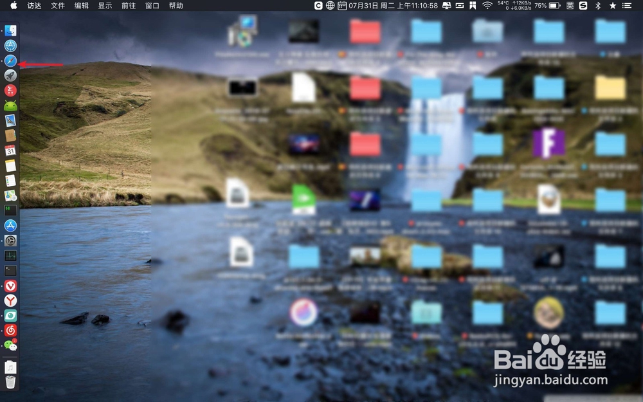Click the Wi-Fi status icon
The height and width of the screenshot is (402, 643).
[487, 5]
